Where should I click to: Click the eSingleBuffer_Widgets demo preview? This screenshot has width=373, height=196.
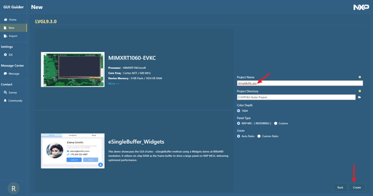72,151
